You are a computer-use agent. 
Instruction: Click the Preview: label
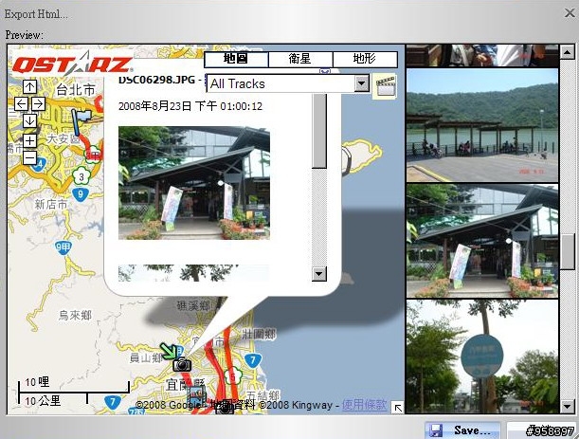click(25, 35)
